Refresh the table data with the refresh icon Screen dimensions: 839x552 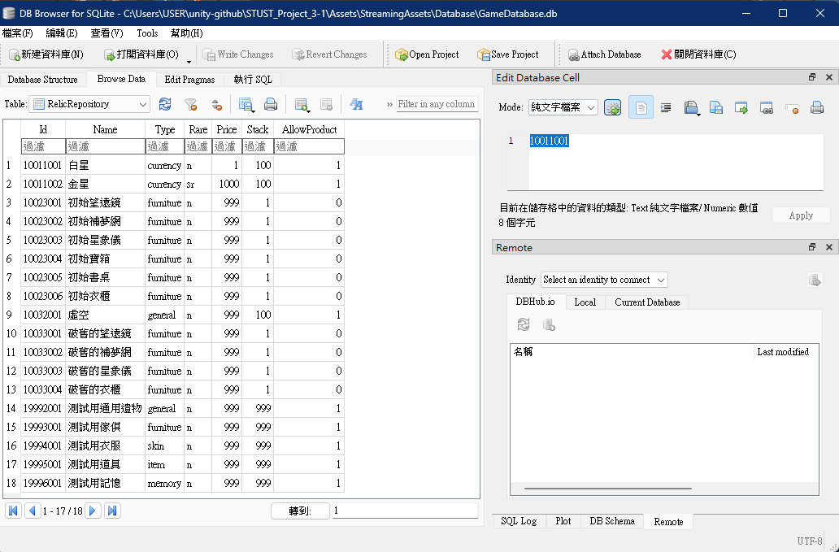click(x=165, y=104)
